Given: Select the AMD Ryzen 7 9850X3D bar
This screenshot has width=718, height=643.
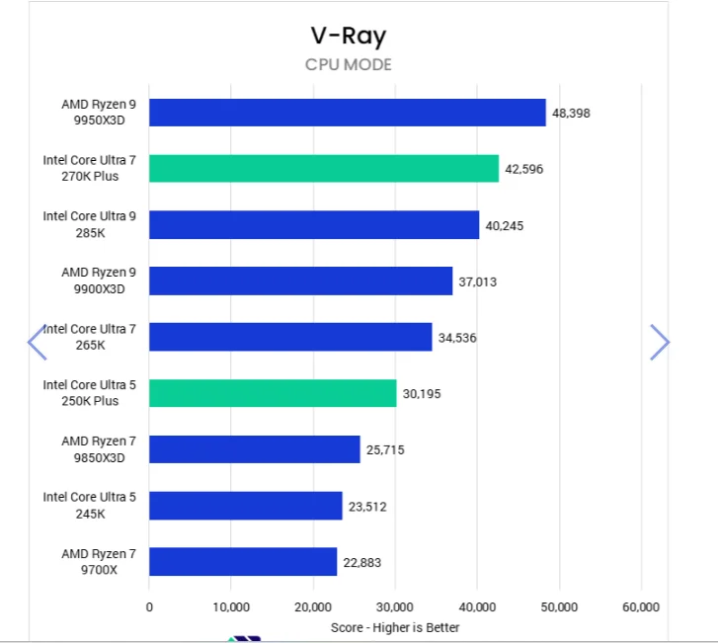Looking at the screenshot, I should pos(255,449).
